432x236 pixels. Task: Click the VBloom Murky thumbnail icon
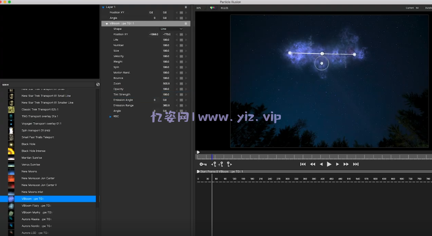[11, 212]
